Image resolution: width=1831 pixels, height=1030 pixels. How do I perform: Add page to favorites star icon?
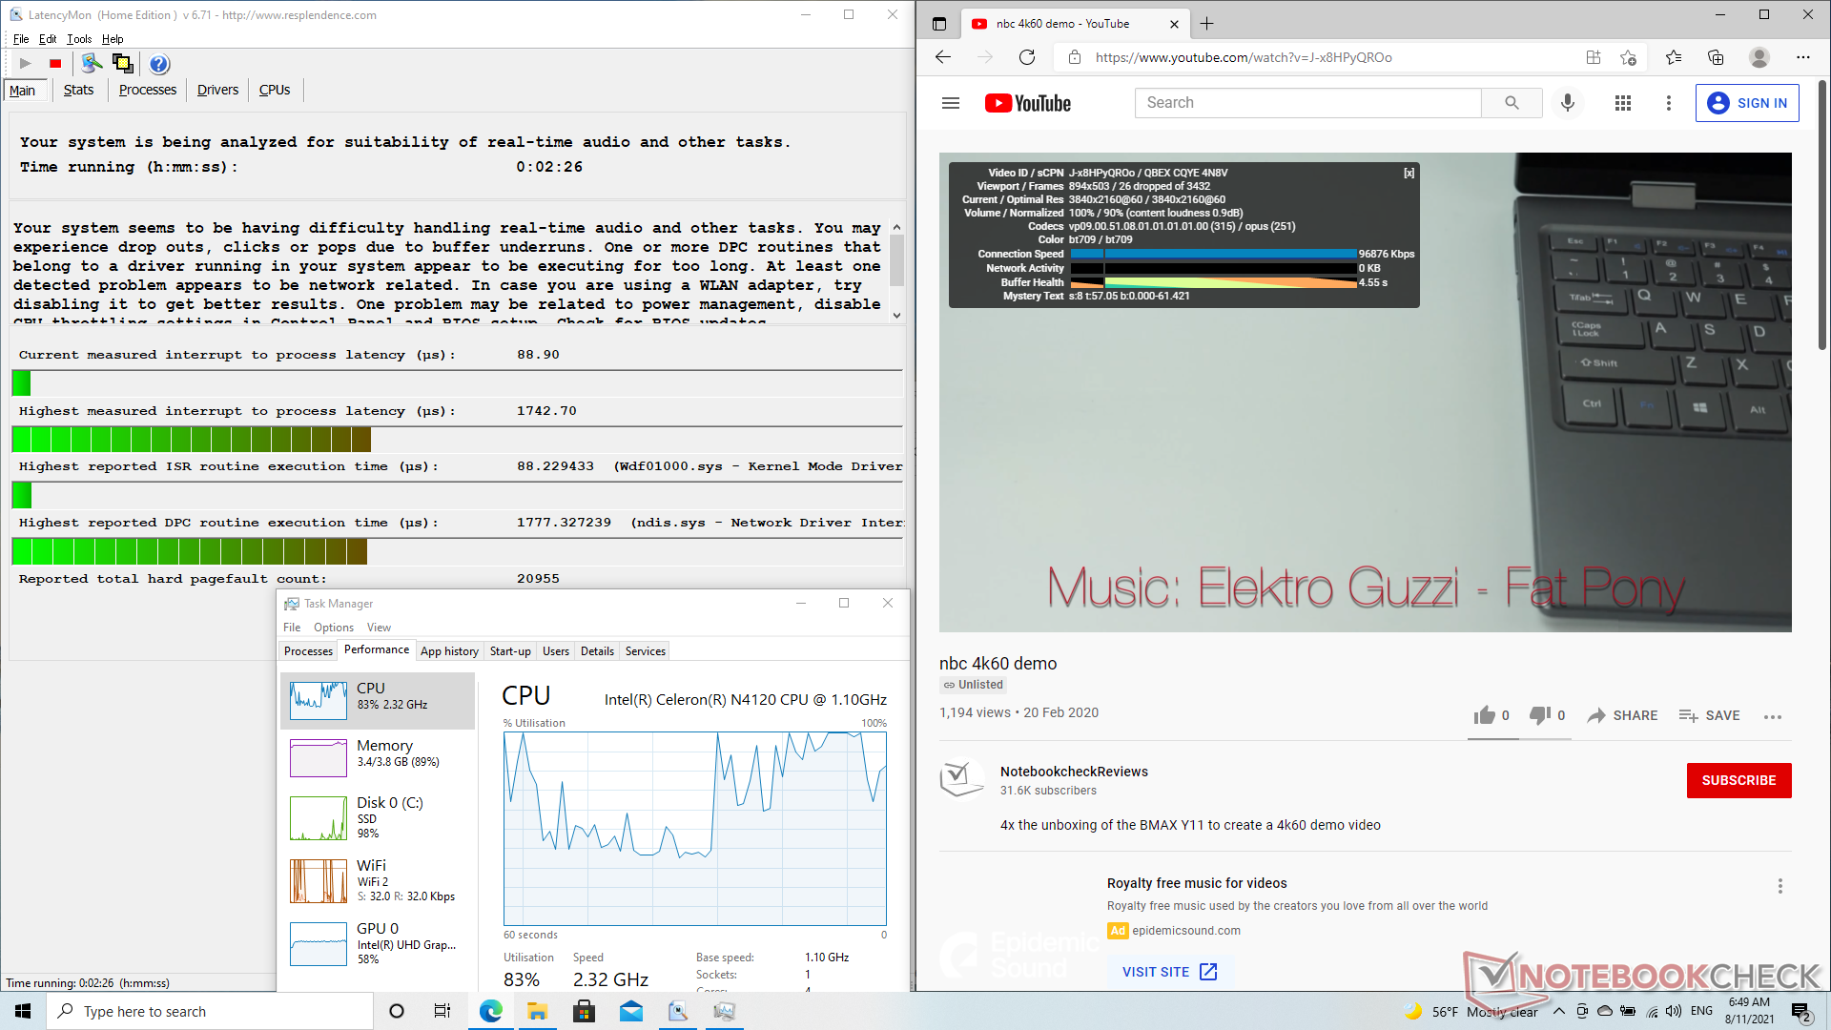pos(1628,57)
